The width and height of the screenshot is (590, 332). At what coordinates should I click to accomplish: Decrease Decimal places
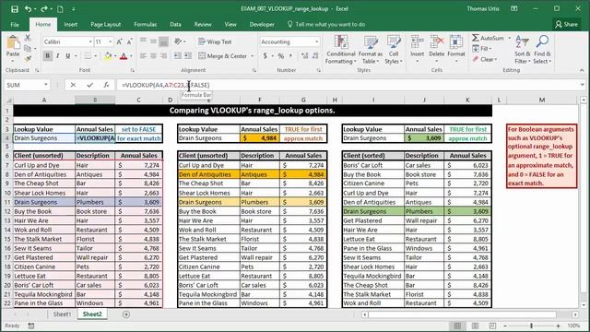coord(315,55)
